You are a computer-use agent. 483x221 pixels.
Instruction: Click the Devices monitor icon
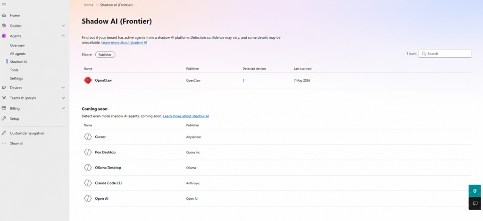[4, 87]
